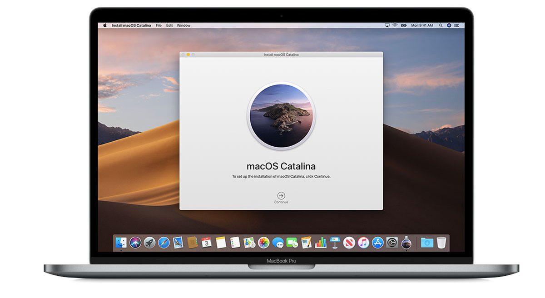Open Spotlight search magnifier in menu bar
The height and width of the screenshot is (298, 545).
(x=441, y=25)
